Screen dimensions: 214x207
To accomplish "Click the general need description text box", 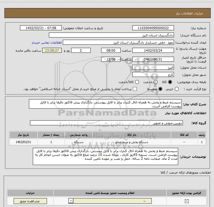I will tap(105, 104).
